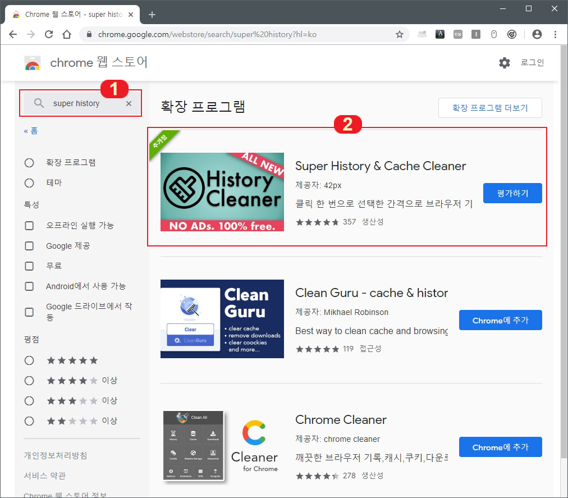Open the Super History & Cache Cleaner title
The image size is (568, 498).
click(381, 166)
